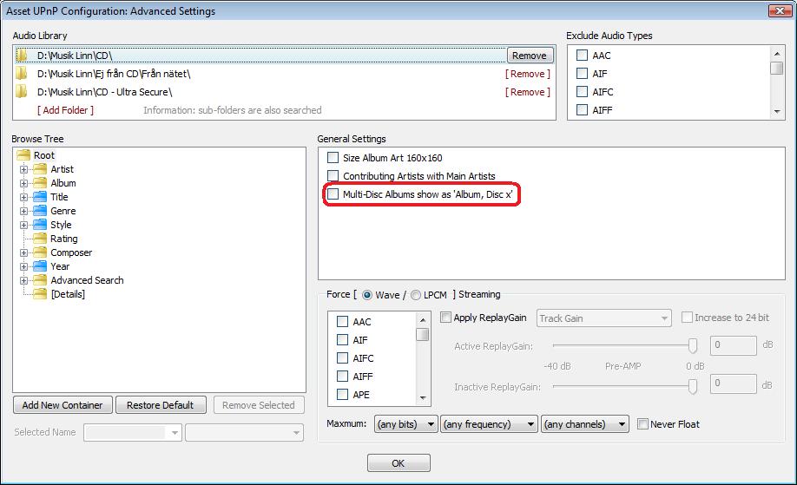Click [Remove] link for CD - Ultra Secure folder
Screen dimensions: 797x485
528,92
